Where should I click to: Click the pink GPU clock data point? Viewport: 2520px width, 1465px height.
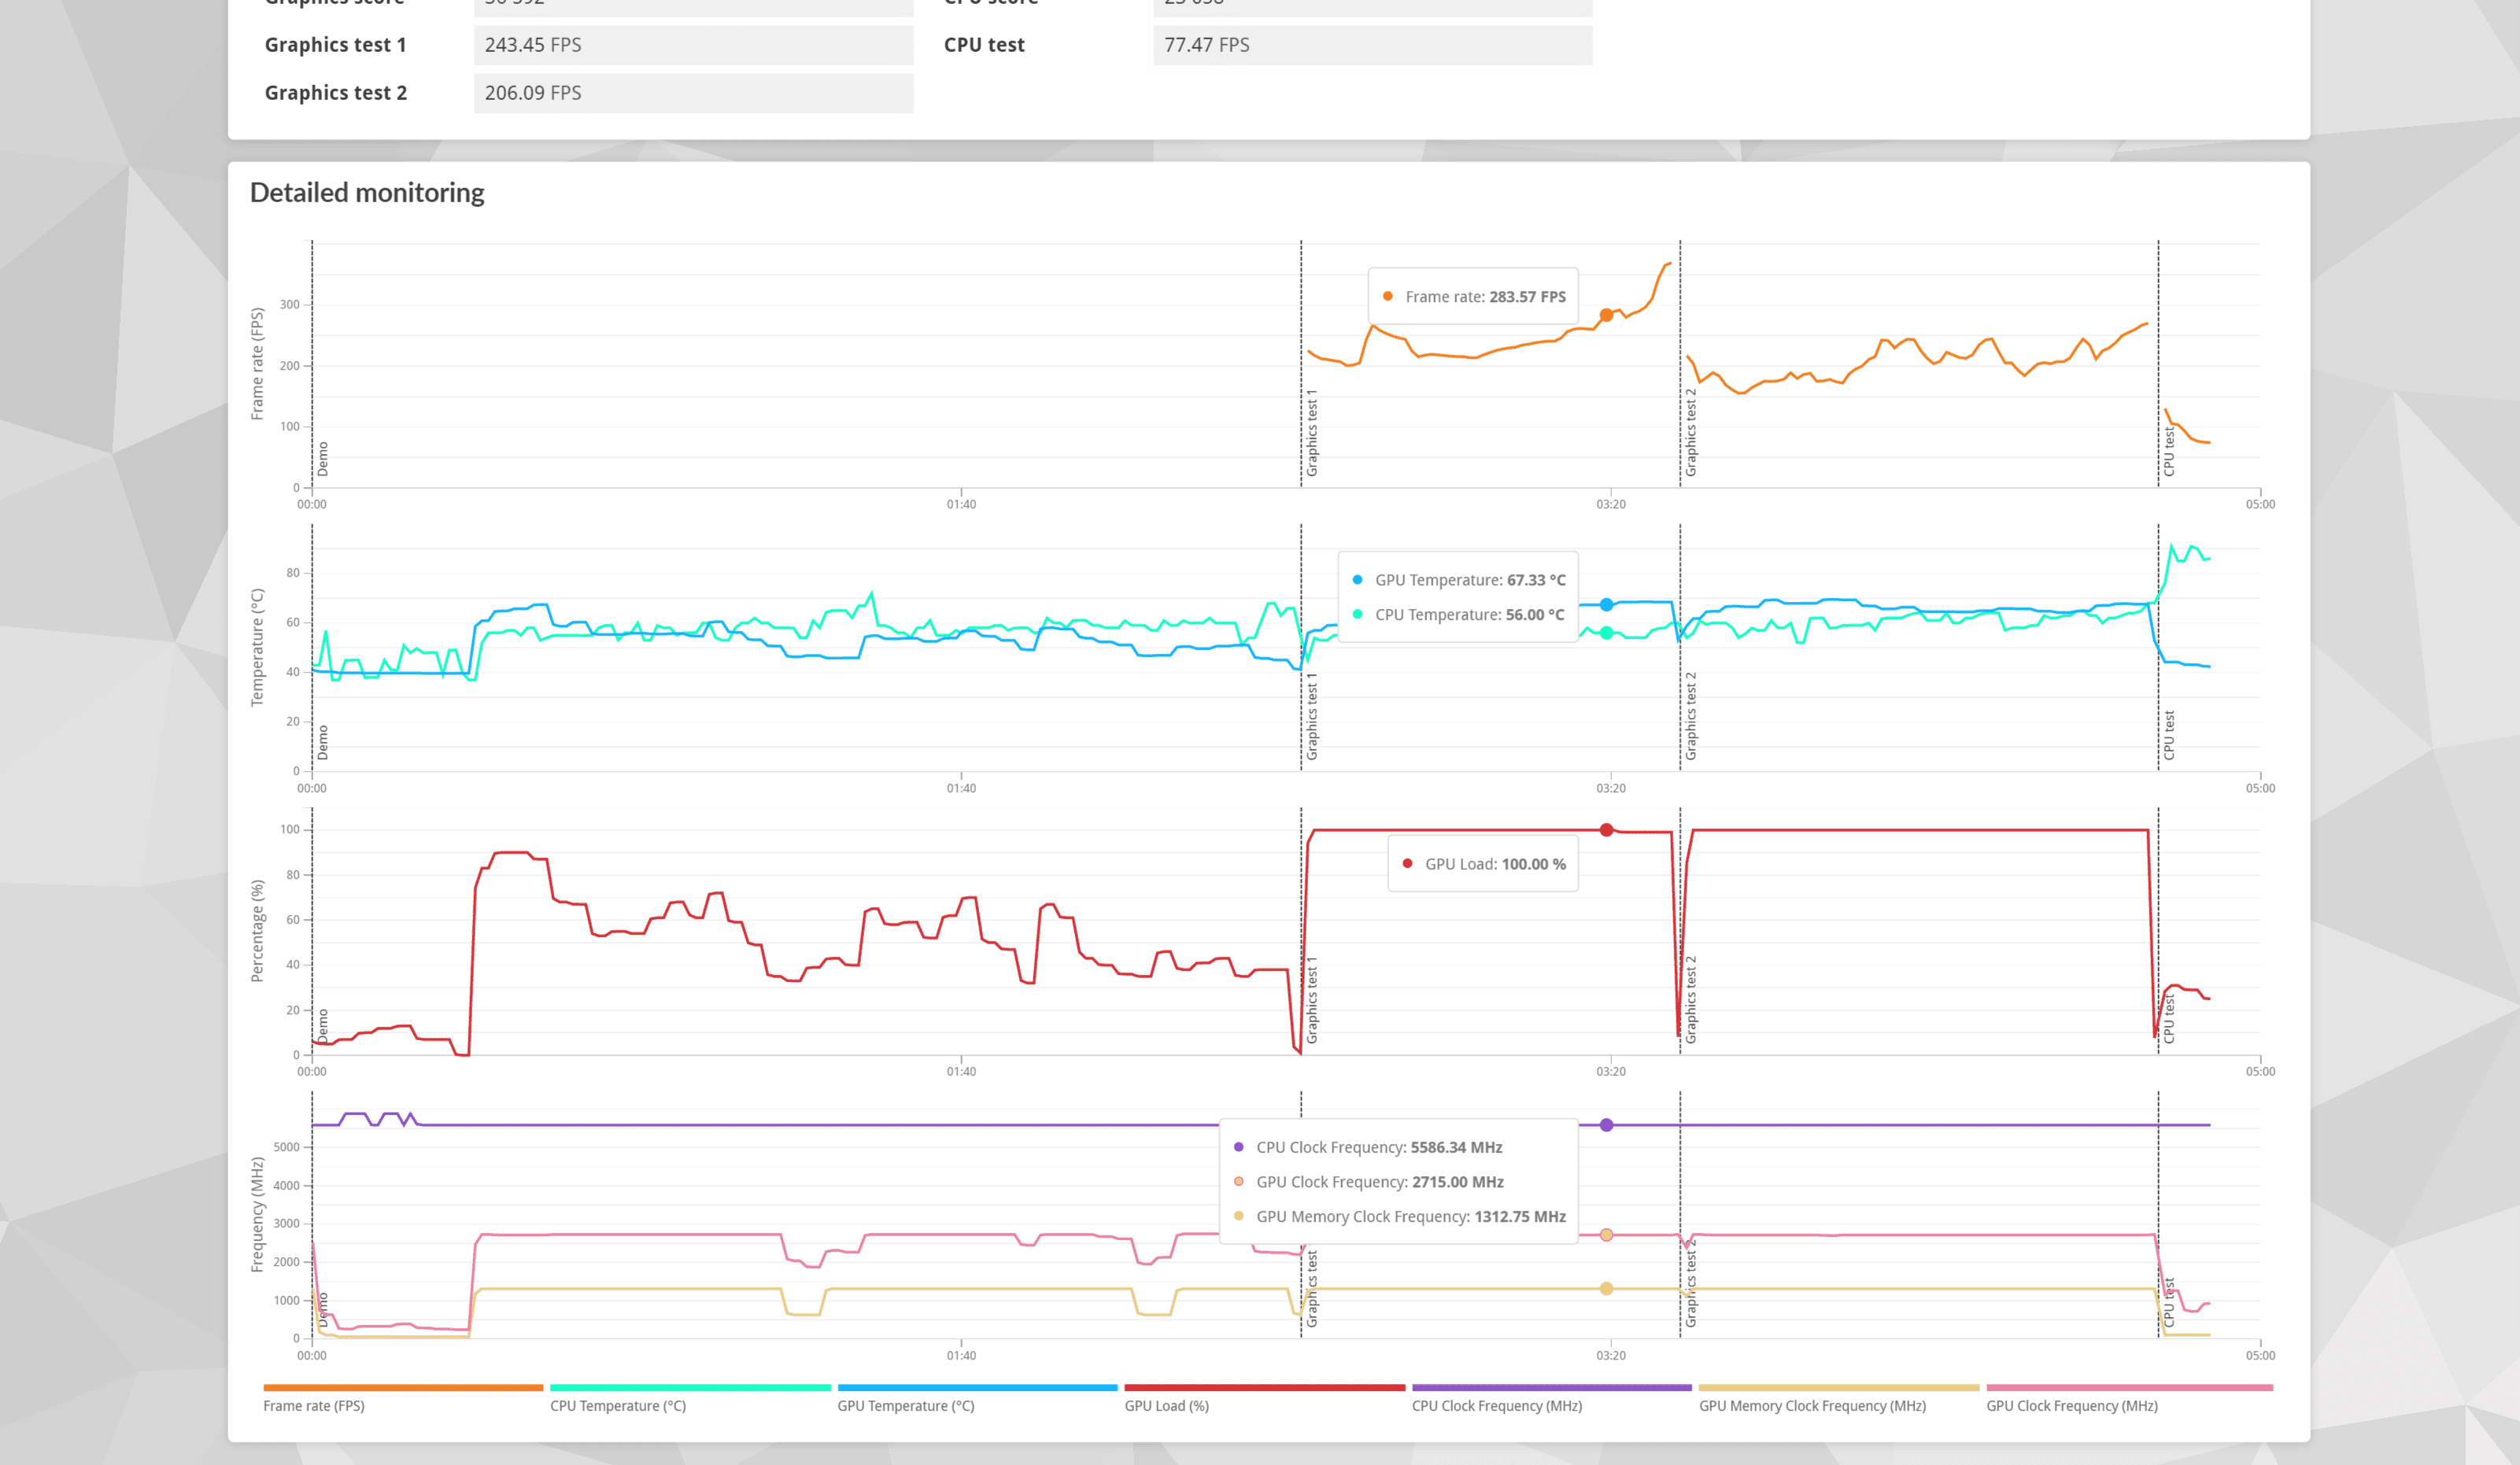point(1606,1235)
